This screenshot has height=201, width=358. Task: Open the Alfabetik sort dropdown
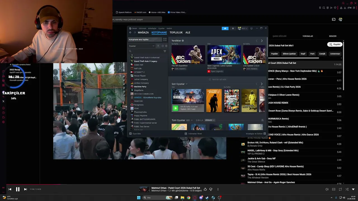pos(210,120)
